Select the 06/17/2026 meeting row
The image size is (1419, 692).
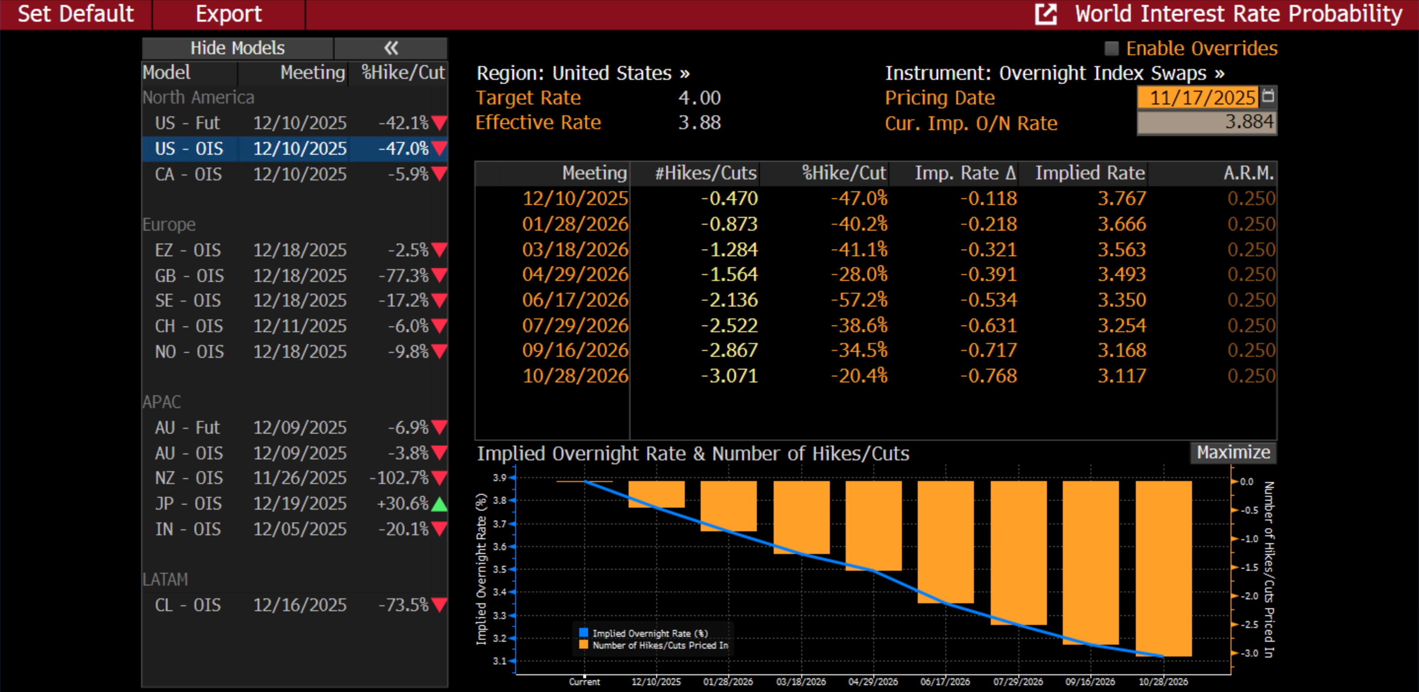tap(575, 300)
